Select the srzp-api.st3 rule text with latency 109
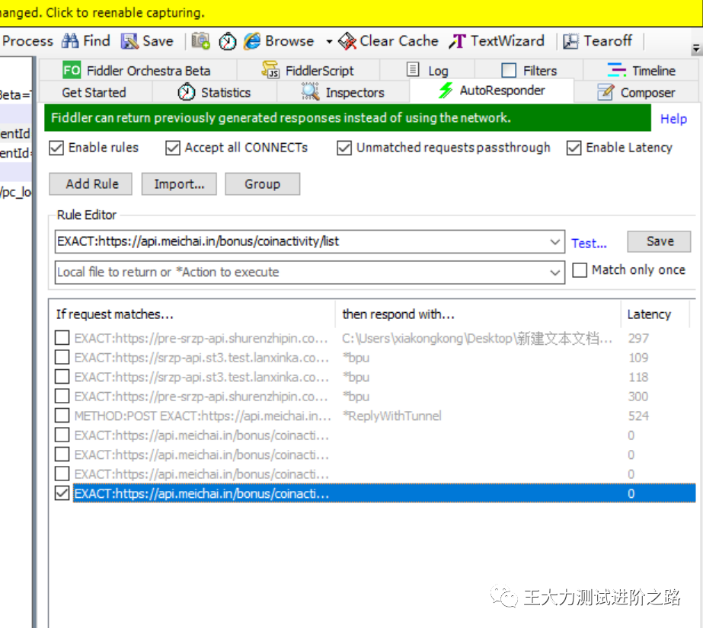703x628 pixels. tap(201, 358)
